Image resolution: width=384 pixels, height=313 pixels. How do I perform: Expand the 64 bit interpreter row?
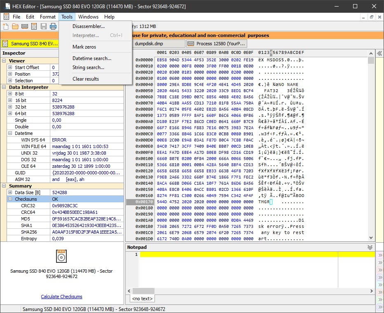point(10,114)
